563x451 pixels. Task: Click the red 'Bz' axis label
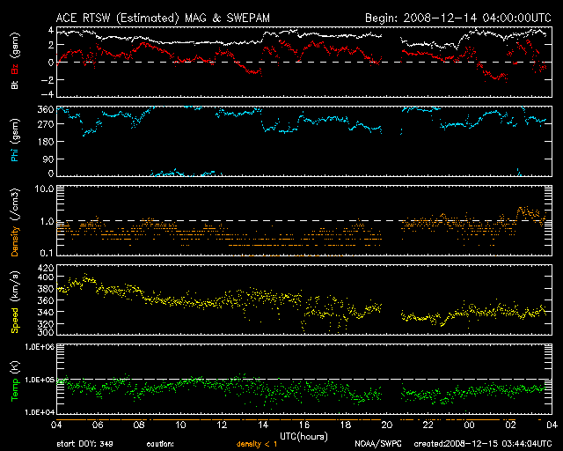(x=15, y=69)
